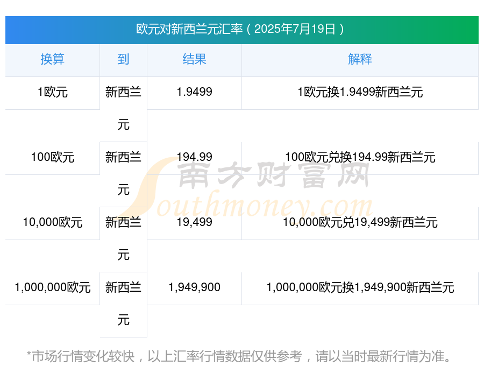
Task: Click the 到 column header
Action: (x=123, y=59)
